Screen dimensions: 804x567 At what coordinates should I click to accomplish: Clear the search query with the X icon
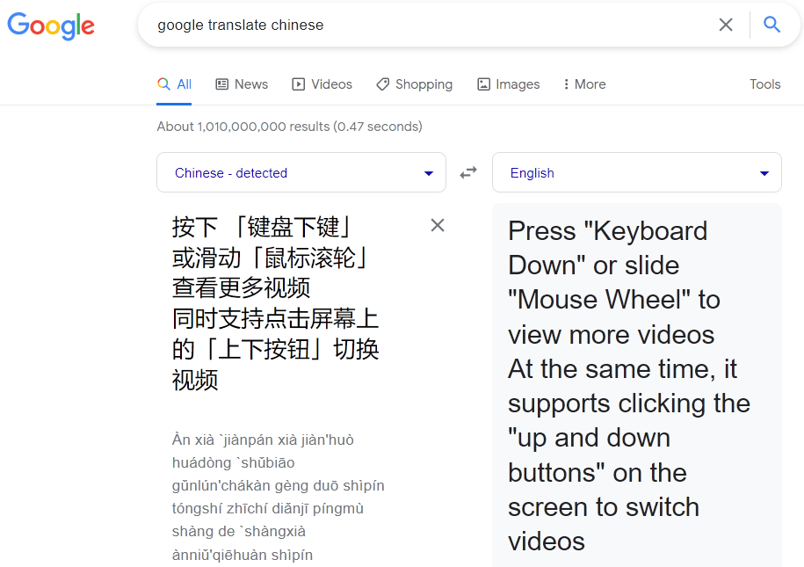pyautogui.click(x=726, y=25)
